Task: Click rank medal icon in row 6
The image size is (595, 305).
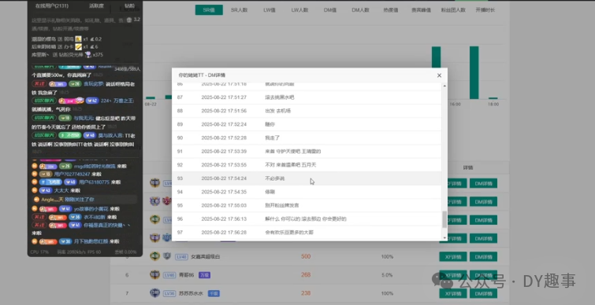Action: 154,274
